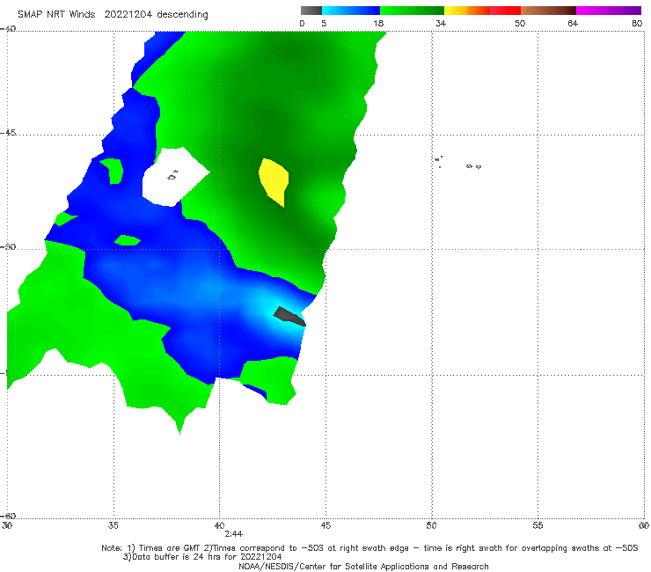Click the latitude axis label '-45'

8,133
